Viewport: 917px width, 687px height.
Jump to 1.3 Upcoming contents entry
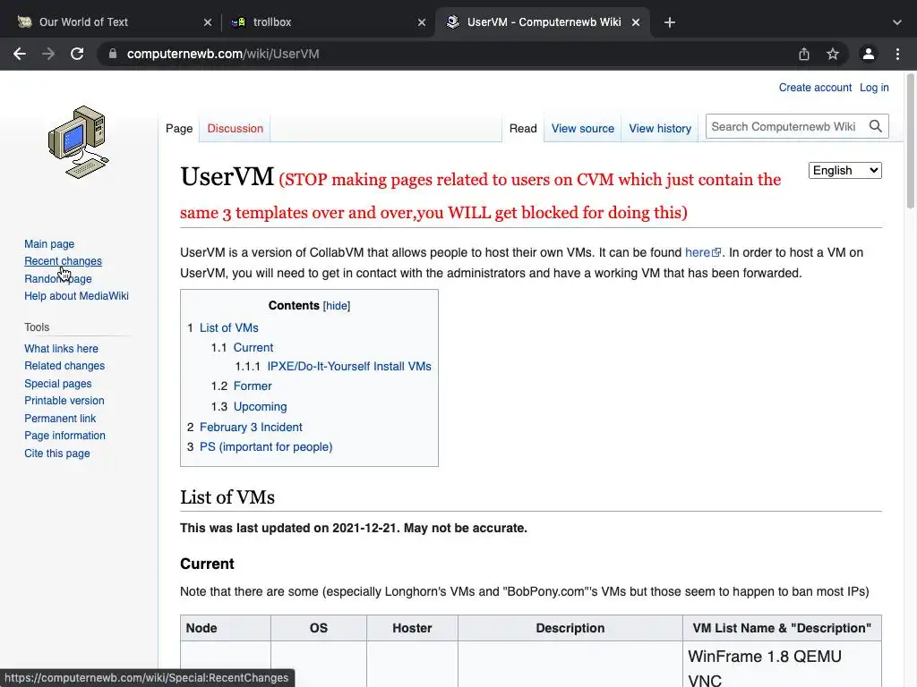[261, 407]
